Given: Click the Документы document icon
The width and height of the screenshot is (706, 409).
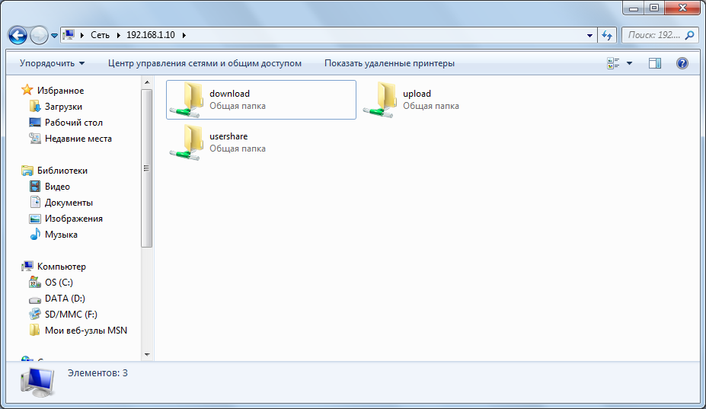Looking at the screenshot, I should tap(35, 203).
